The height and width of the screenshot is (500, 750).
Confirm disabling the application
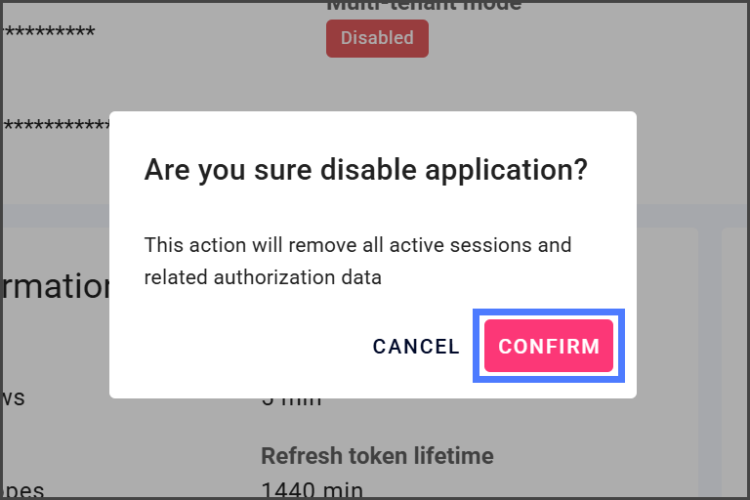[548, 346]
